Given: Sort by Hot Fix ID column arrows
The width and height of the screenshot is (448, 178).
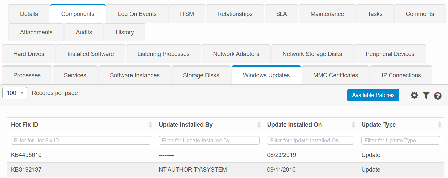Looking at the screenshot, I should (150, 125).
